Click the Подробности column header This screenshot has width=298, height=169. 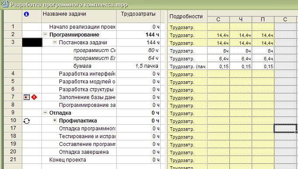pyautogui.click(x=187, y=17)
